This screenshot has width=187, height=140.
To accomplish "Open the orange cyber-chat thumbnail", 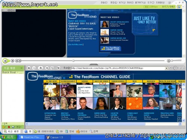I will (x=134, y=103).
